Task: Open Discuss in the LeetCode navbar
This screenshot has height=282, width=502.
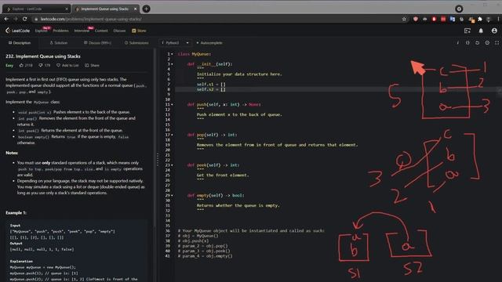Action: pos(119,31)
